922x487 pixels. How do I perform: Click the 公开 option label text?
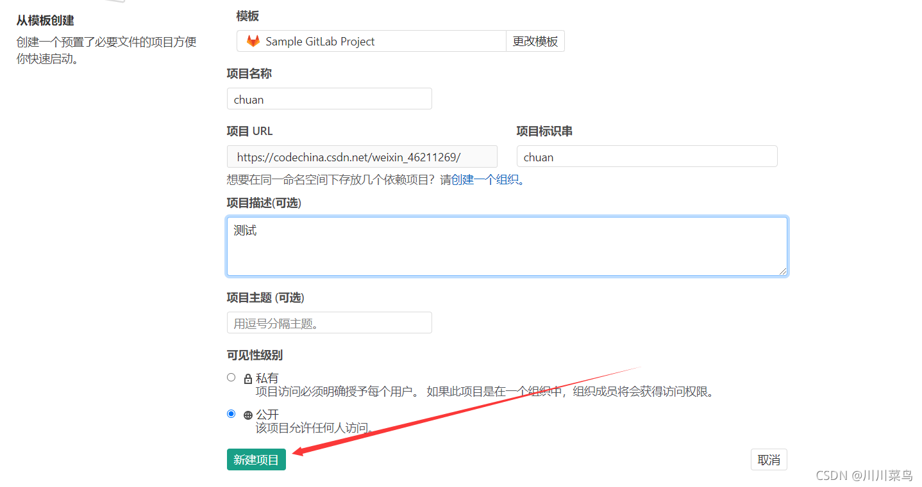tap(267, 415)
